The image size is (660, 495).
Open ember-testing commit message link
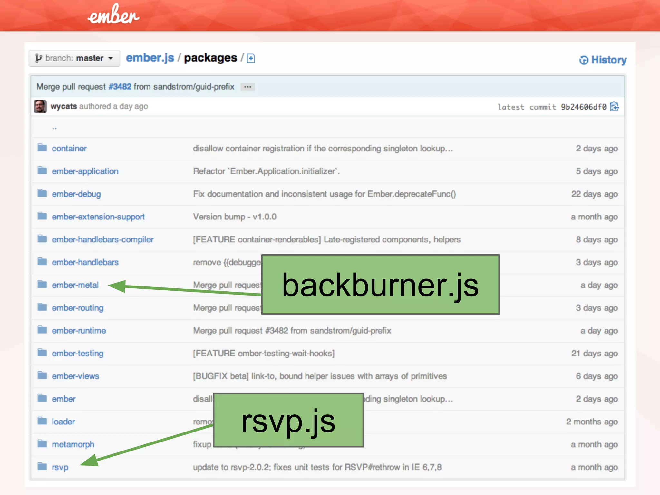coord(264,354)
